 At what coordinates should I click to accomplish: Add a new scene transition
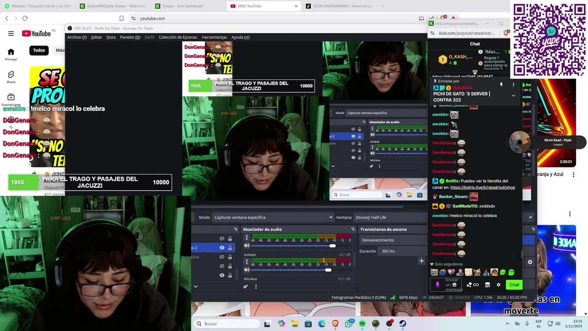coord(421,261)
